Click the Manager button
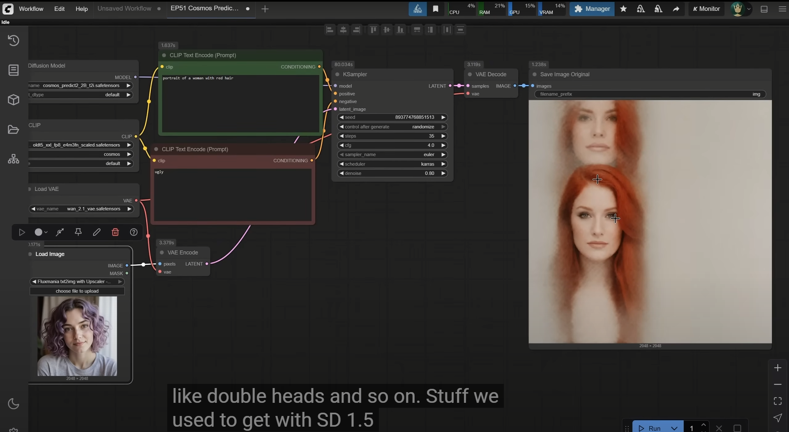This screenshot has width=789, height=432. 592,9
